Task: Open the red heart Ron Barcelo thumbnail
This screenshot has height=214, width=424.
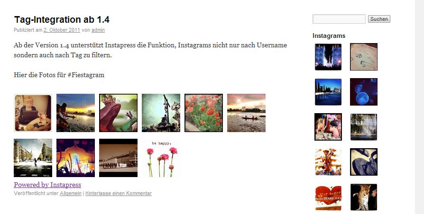Action: 328,198
